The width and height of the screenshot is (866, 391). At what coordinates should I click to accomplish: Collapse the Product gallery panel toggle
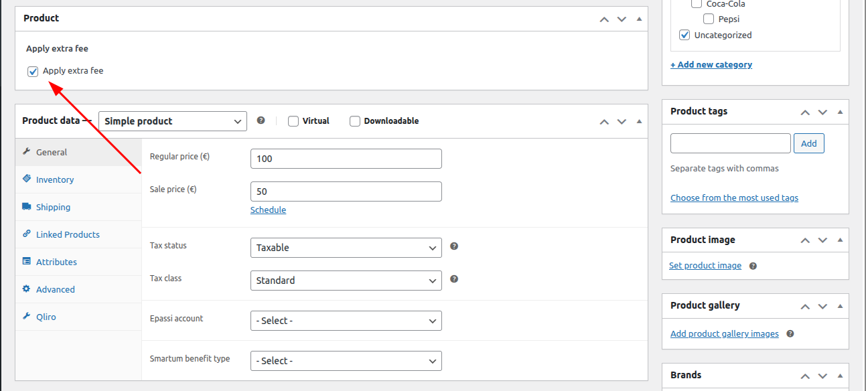(x=840, y=305)
